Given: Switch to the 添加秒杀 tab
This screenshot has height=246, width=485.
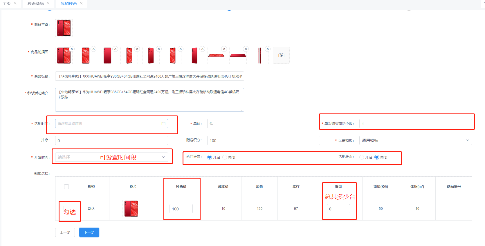Looking at the screenshot, I should pyautogui.click(x=69, y=3).
